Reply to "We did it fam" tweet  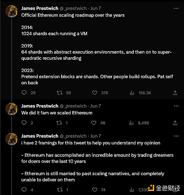click(24, 123)
